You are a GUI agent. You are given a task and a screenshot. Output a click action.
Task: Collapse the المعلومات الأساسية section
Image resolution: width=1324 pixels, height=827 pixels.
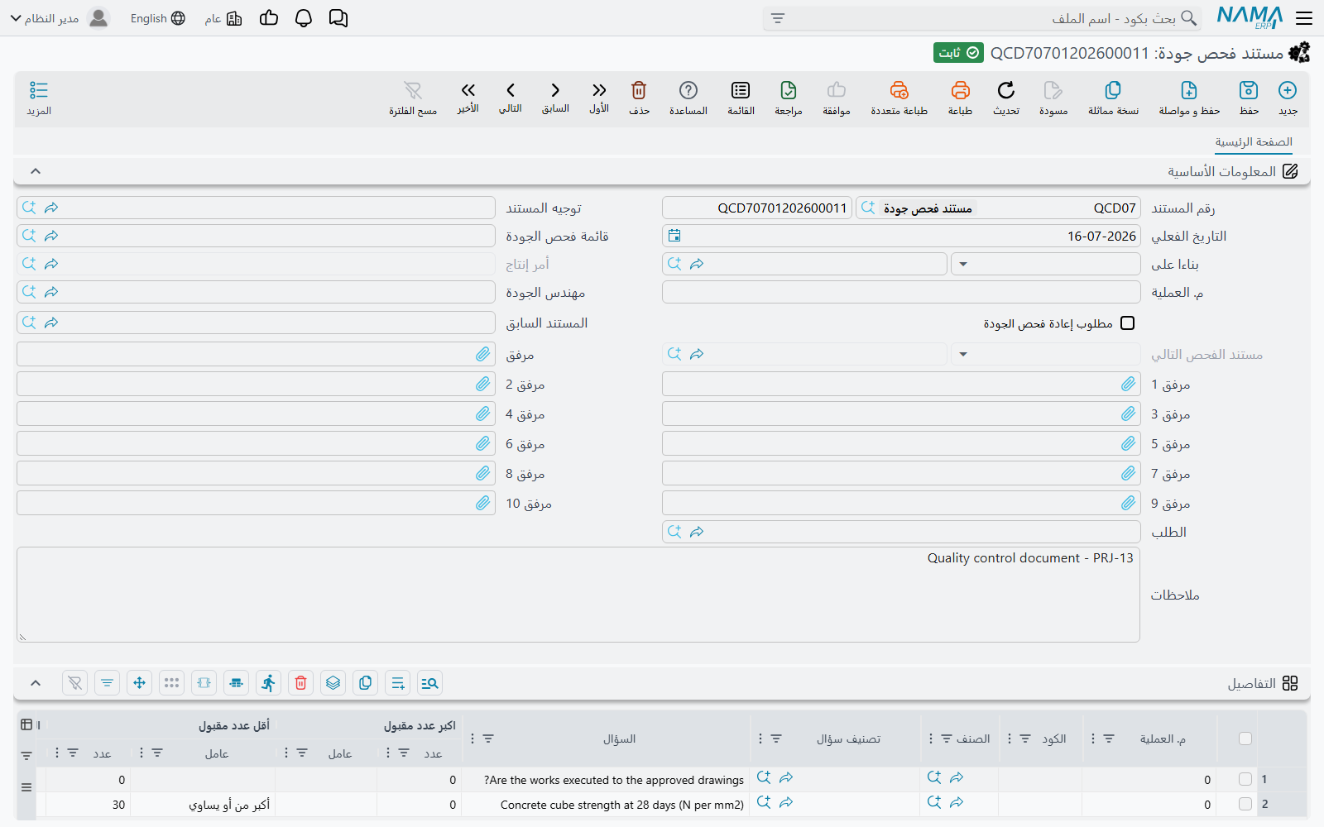click(36, 171)
